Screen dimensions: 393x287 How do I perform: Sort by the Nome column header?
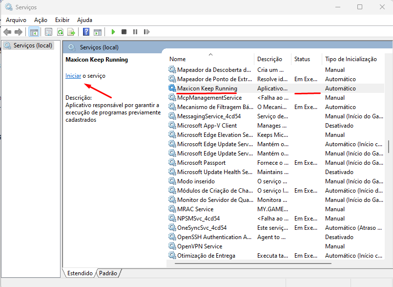pyautogui.click(x=210, y=59)
